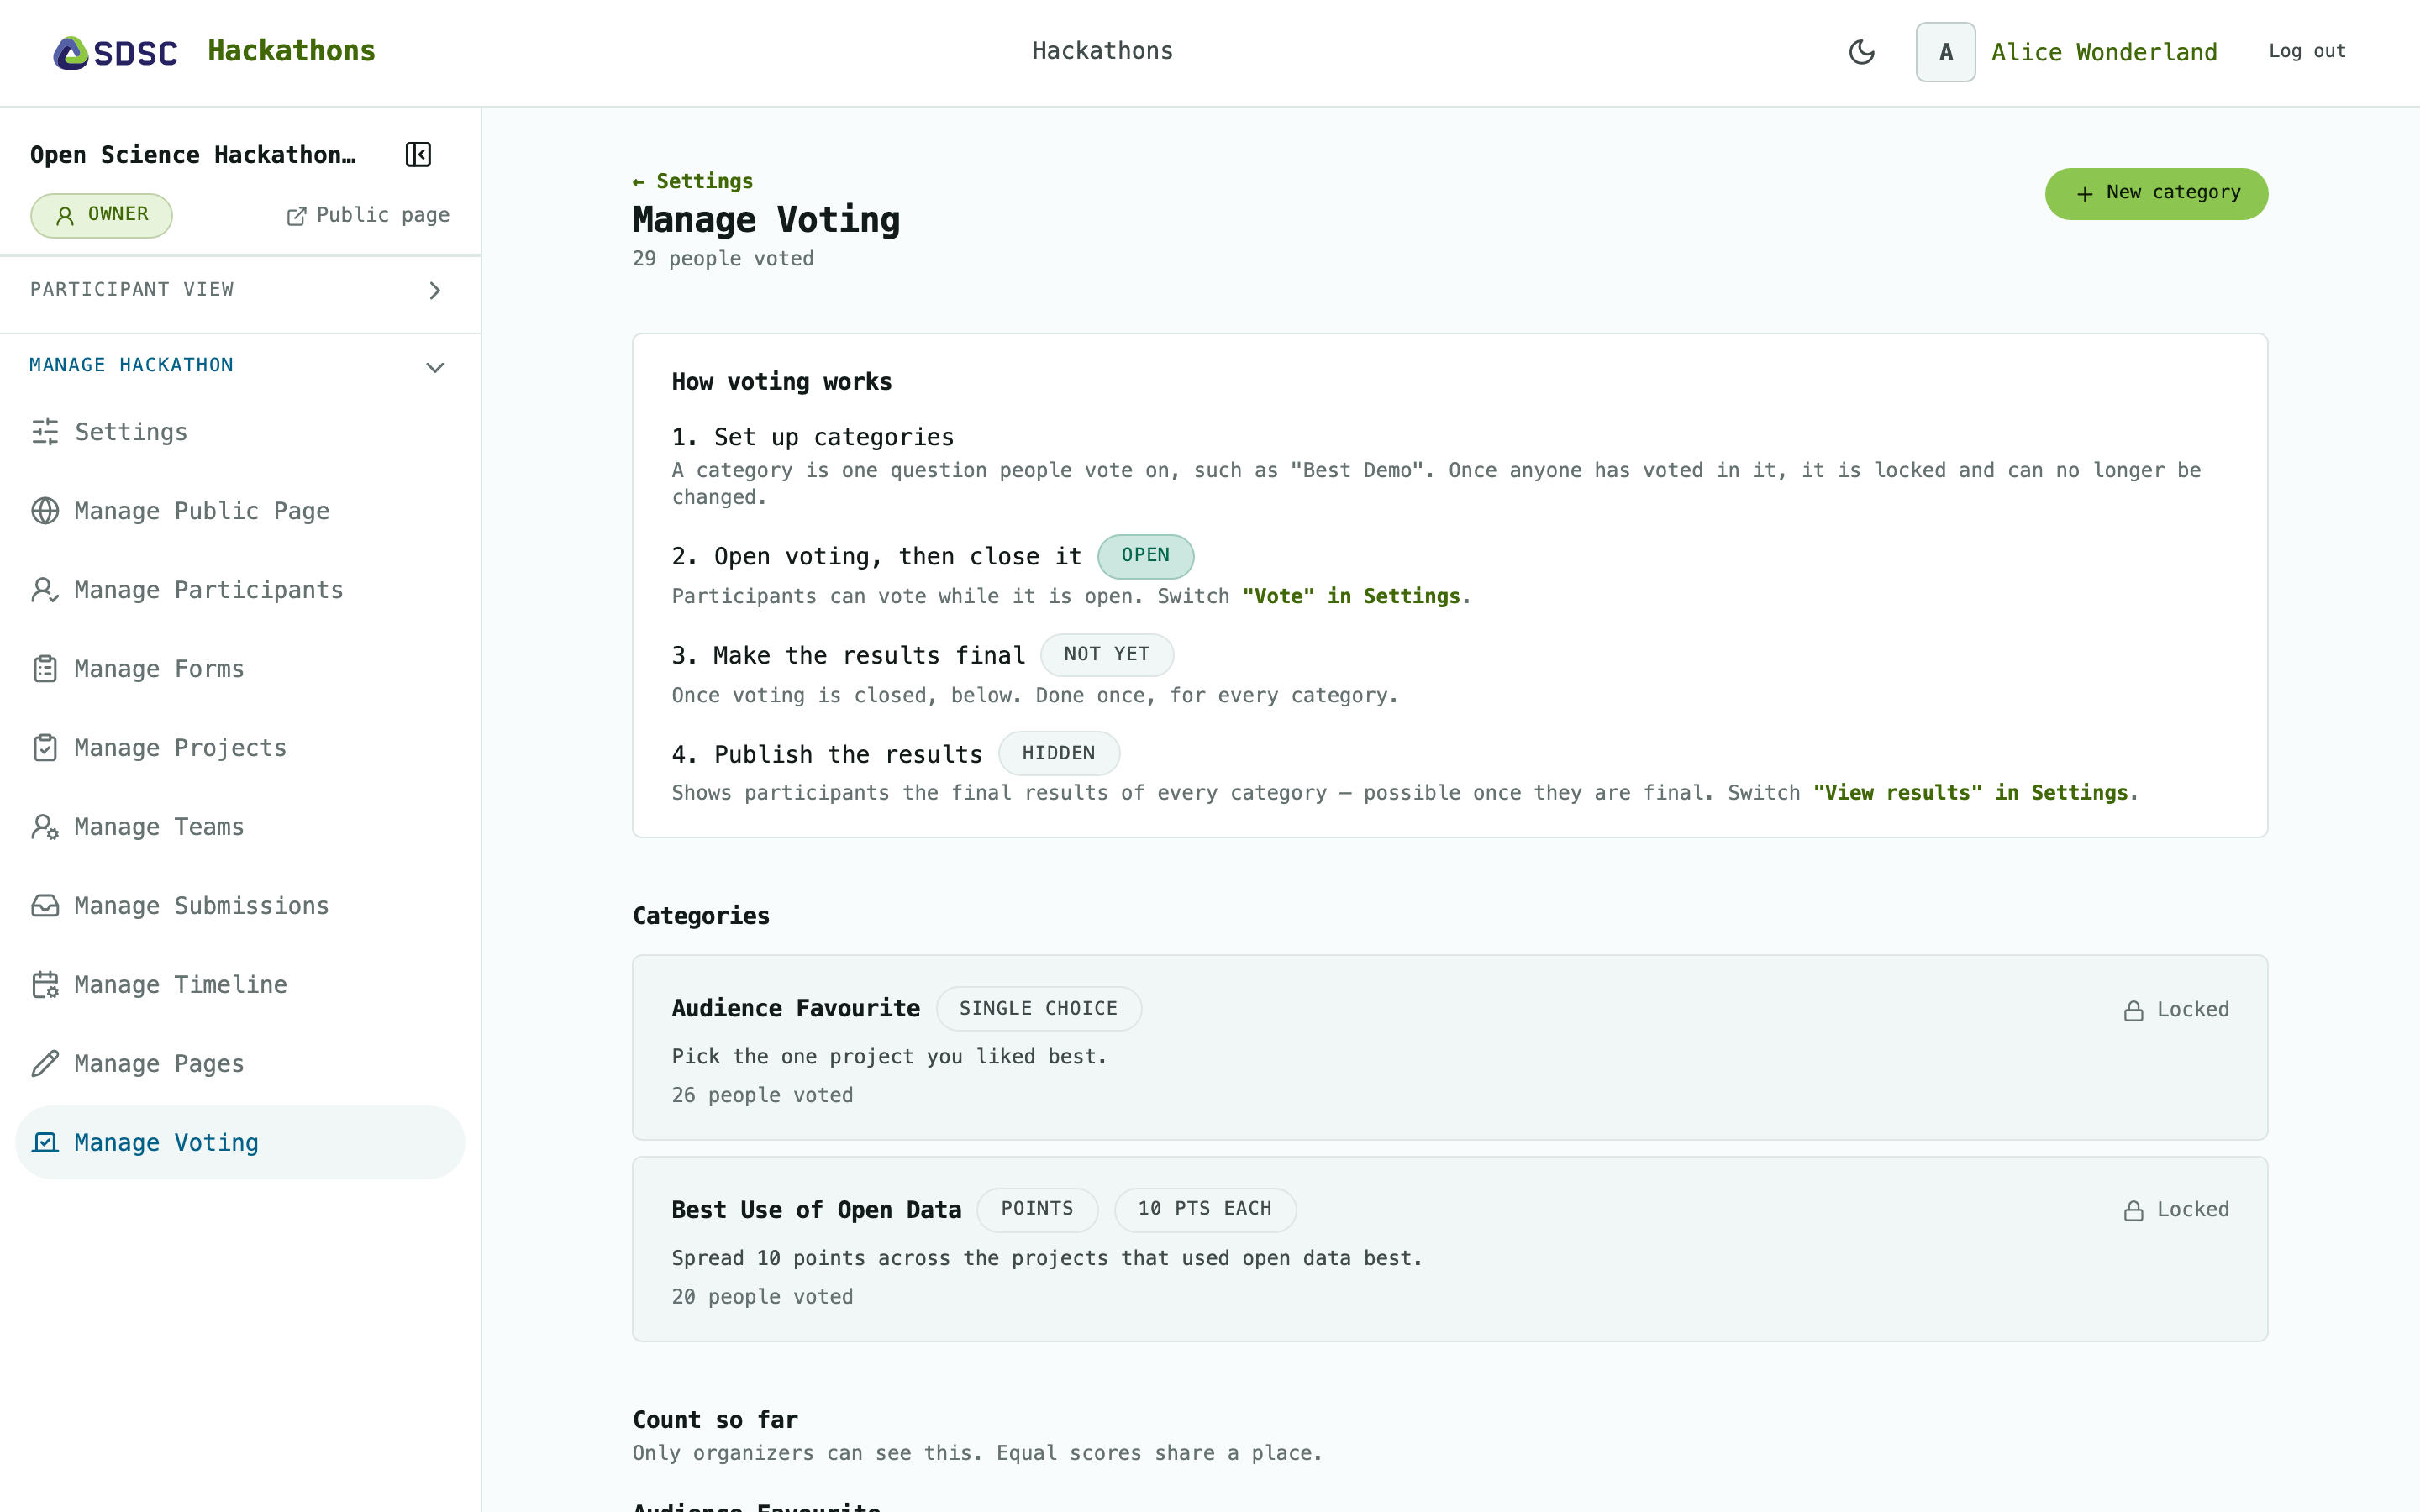Click the NOT YET status badge
This screenshot has width=2420, height=1512.
(1106, 655)
